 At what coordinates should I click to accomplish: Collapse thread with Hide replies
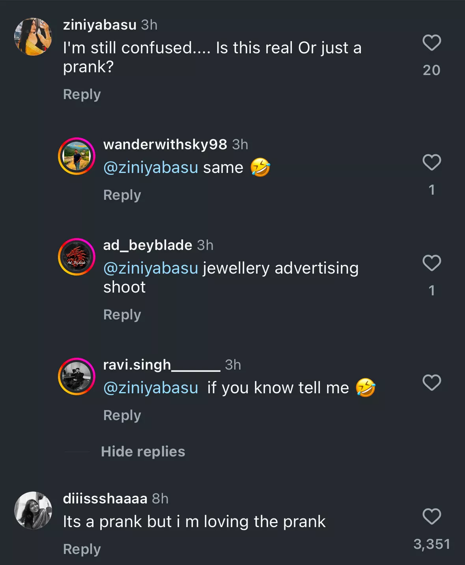point(143,451)
